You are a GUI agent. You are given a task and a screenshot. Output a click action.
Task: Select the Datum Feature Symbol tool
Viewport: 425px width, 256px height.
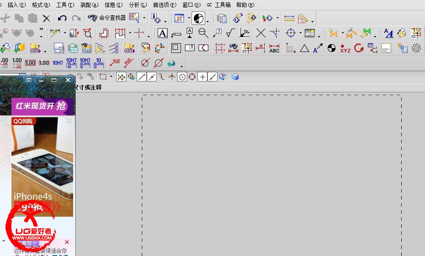click(x=189, y=33)
